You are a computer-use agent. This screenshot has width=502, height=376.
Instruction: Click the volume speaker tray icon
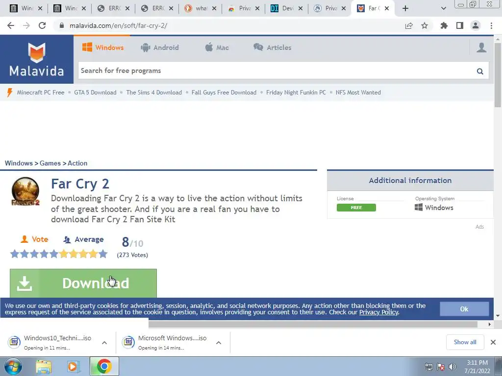pyautogui.click(x=452, y=367)
